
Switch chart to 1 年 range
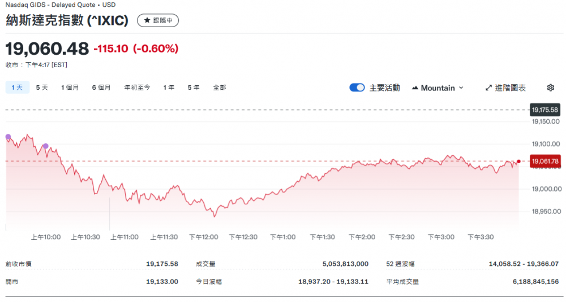(169, 87)
